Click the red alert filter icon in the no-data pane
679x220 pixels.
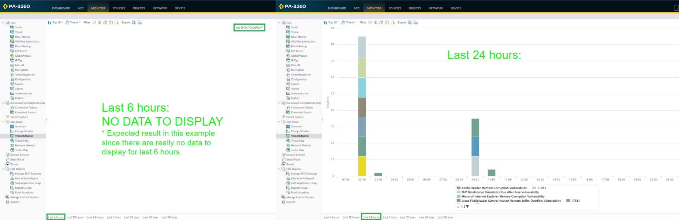click(x=111, y=22)
